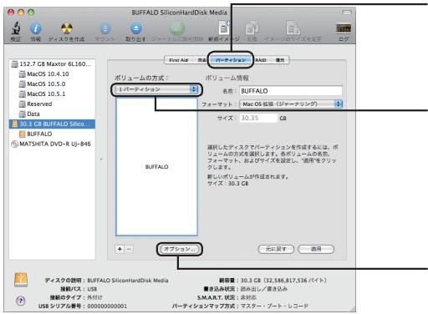Select the MacOS 10.5.1 volume
The height and width of the screenshot is (314, 428).
coord(52,94)
